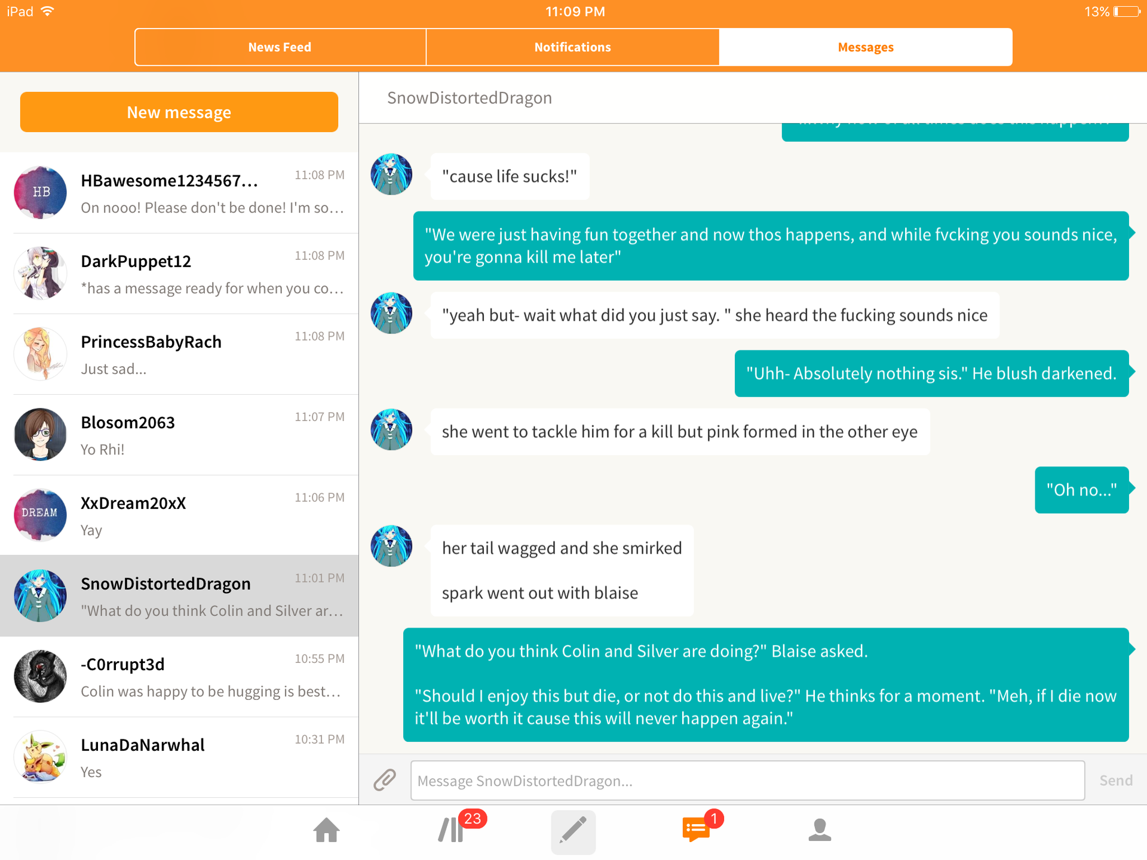Open LunaDaNarwhal avatar in conversation list
The image size is (1147, 860).
(41, 757)
